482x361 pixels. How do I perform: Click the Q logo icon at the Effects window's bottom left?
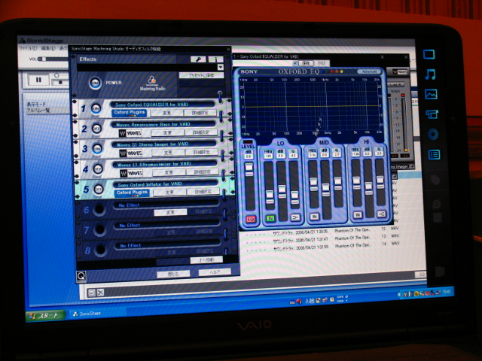81,277
